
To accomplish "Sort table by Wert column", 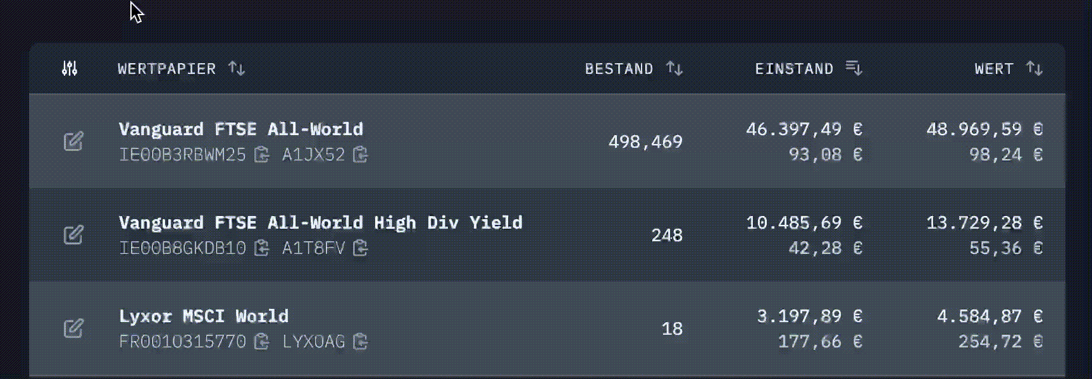I will coord(1034,68).
